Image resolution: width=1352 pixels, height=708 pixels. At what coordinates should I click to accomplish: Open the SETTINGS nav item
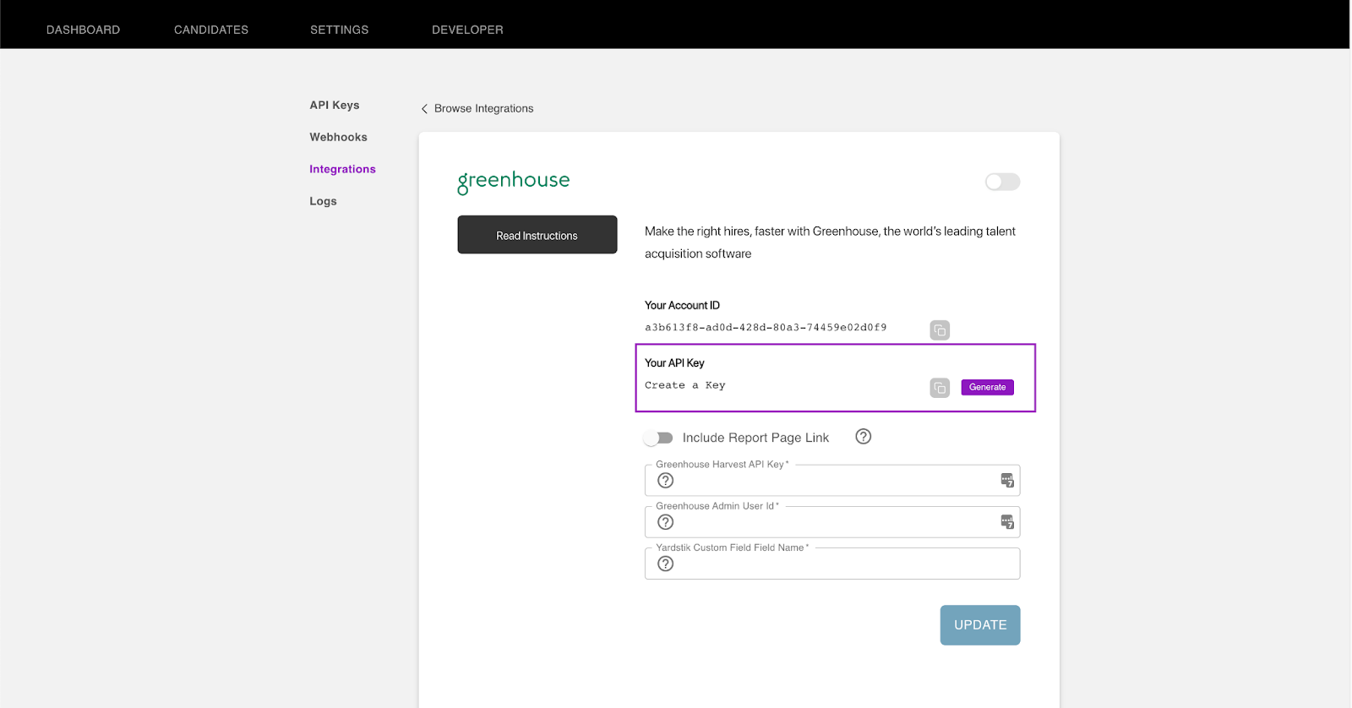(x=339, y=30)
